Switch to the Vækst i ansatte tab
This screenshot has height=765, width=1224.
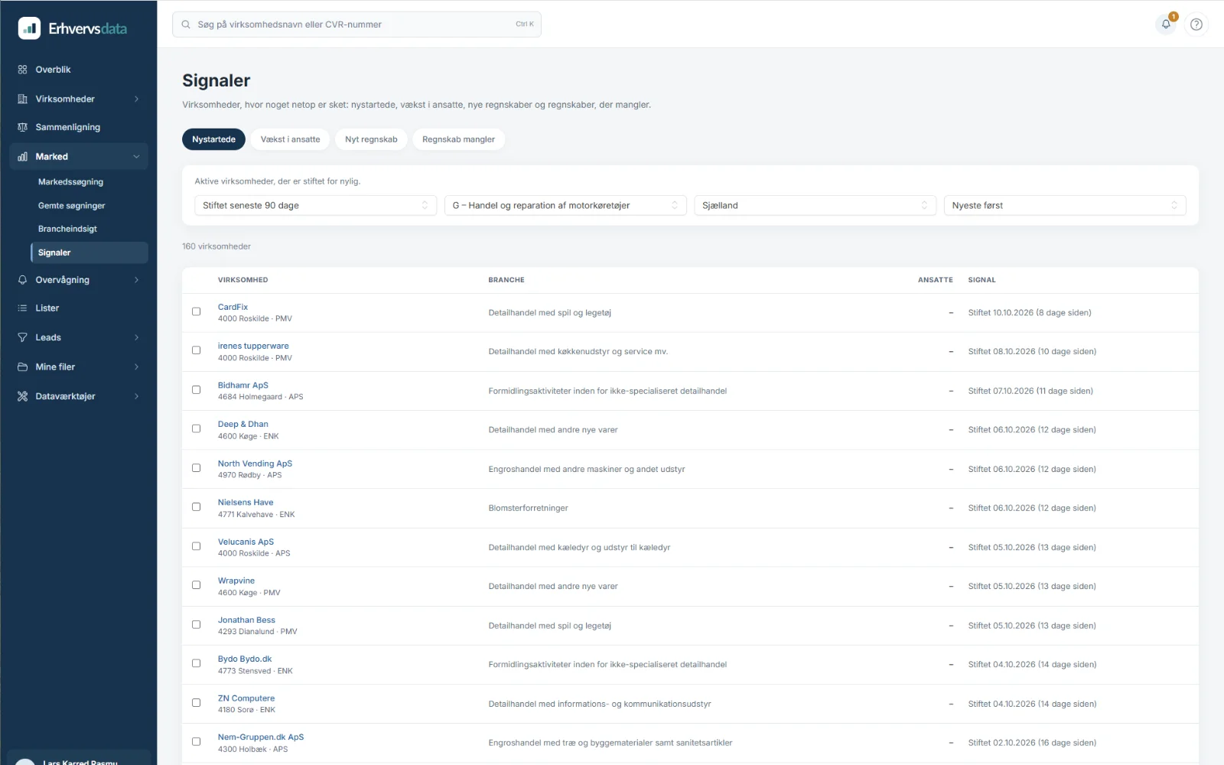290,139
